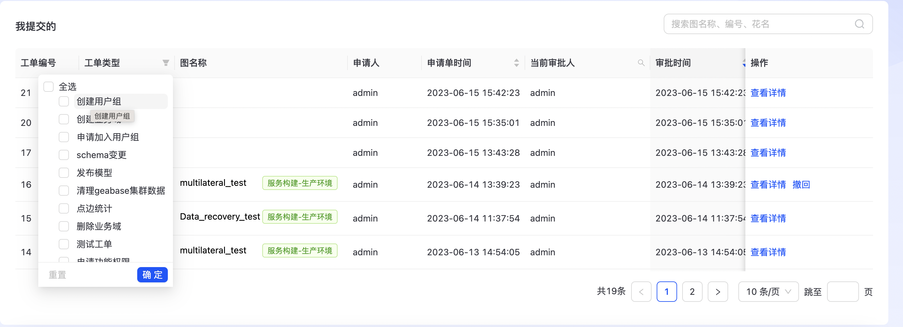Click multilateral_test in row 14
This screenshot has width=903, height=327.
coord(213,250)
